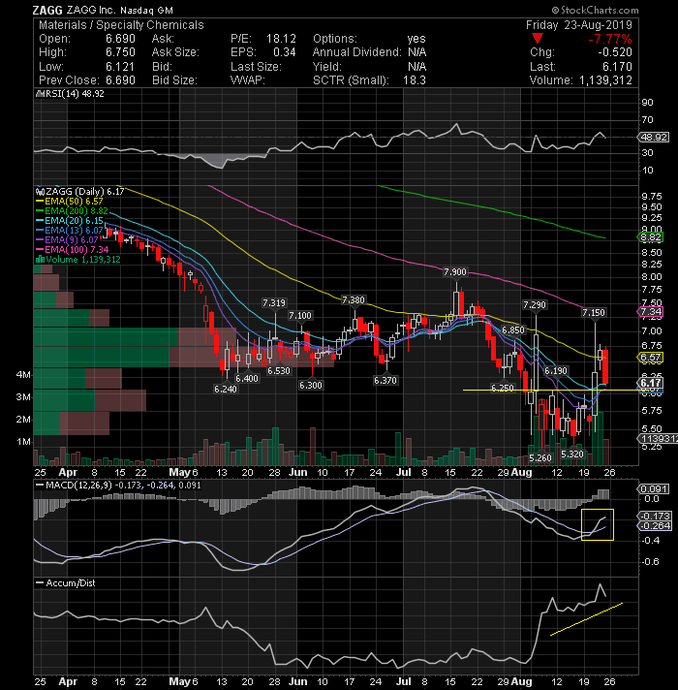The height and width of the screenshot is (690, 678).
Task: Click the 6.190 price label
Action: coord(556,371)
